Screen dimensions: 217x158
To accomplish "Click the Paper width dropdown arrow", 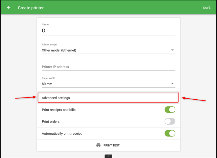I will (x=173, y=84).
